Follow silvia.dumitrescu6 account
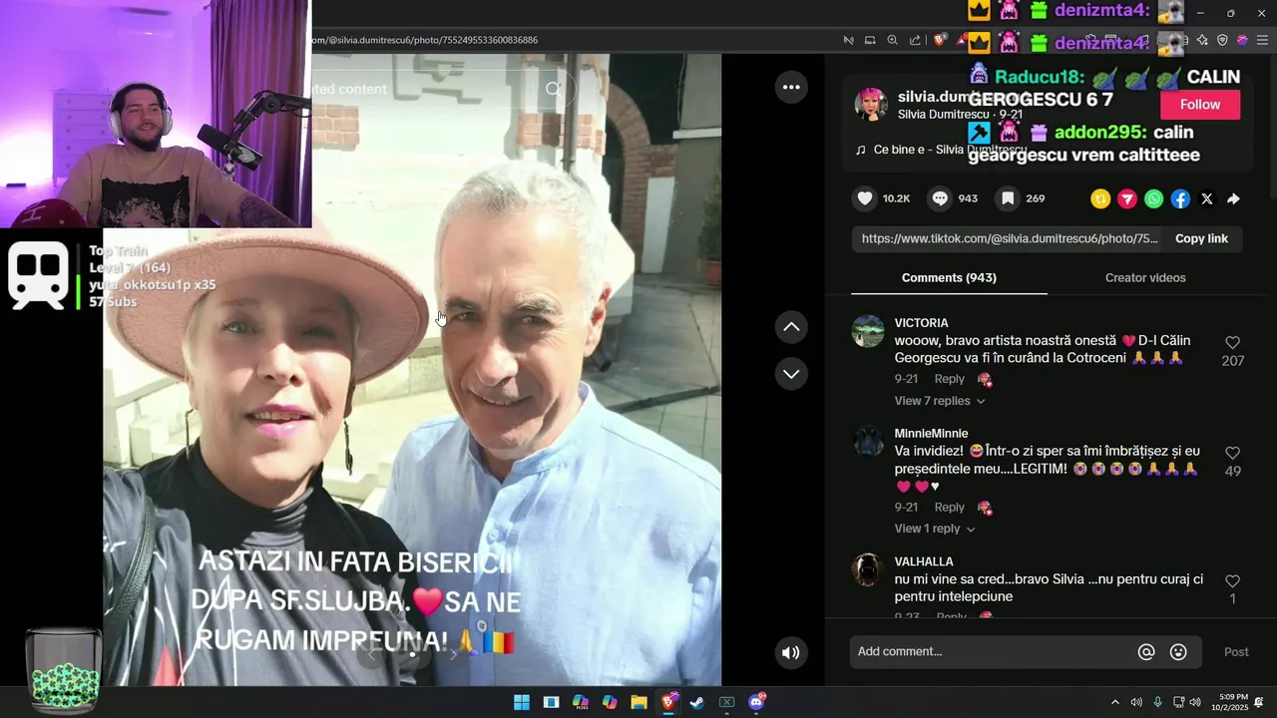Screen dimensions: 1277x718 point(1200,104)
